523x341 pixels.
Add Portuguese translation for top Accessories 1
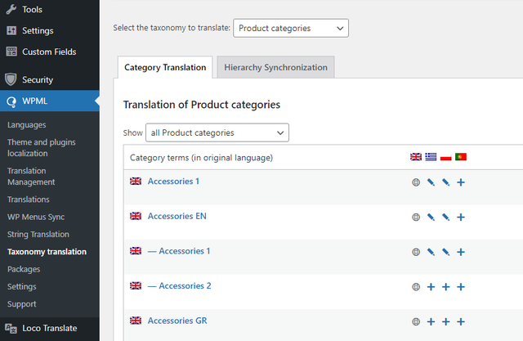coord(461,182)
